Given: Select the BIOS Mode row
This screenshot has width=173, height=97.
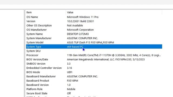Looking at the screenshot, I should (94, 72).
